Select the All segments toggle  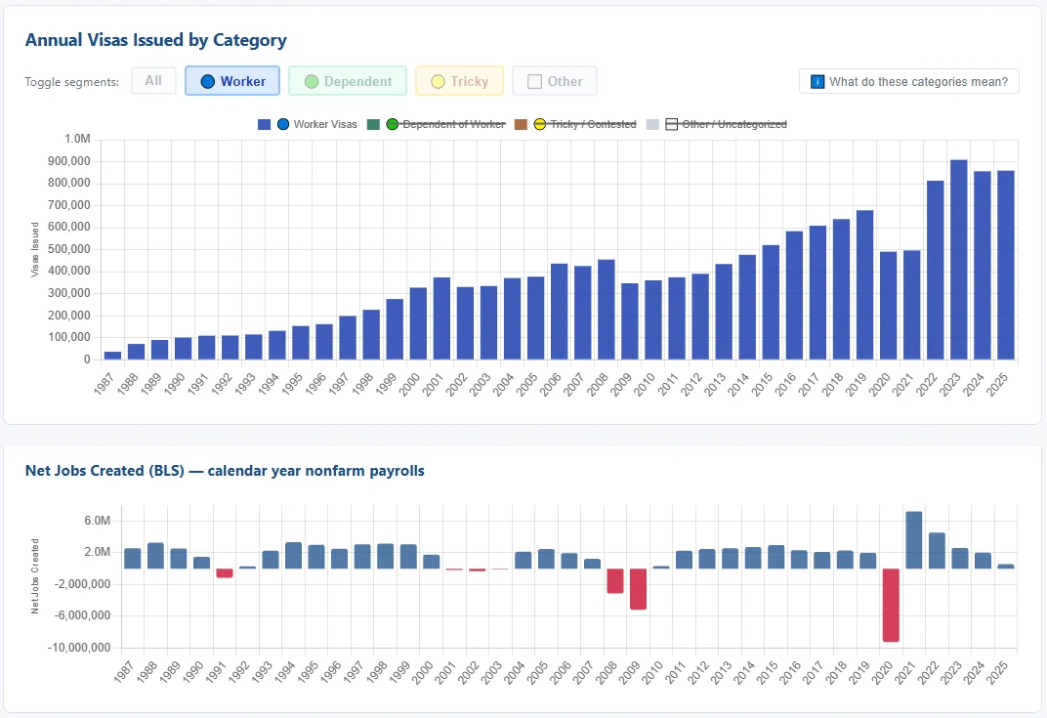click(x=153, y=81)
